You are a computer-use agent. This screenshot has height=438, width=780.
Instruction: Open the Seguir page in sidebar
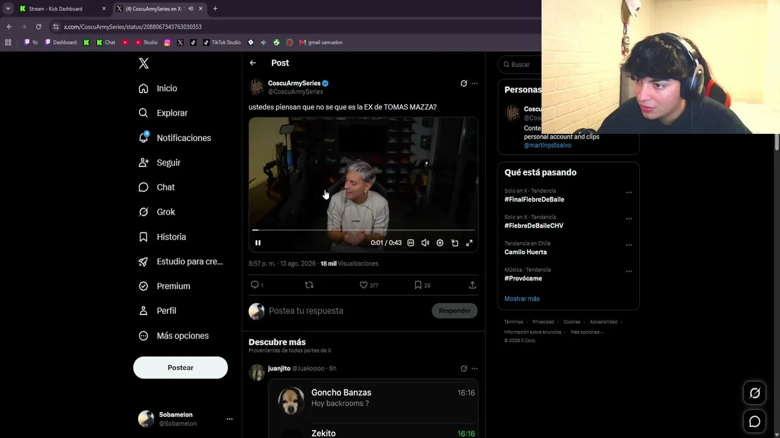[159, 162]
